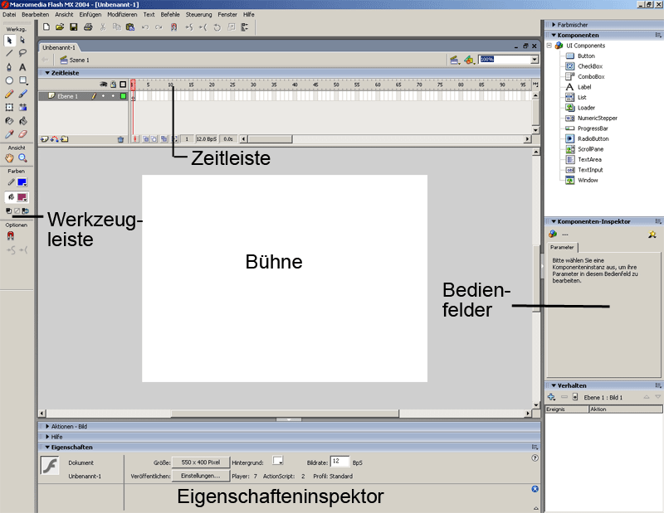Select the Lasso tool in the toolbox
Image resolution: width=664 pixels, height=513 pixels.
22,53
